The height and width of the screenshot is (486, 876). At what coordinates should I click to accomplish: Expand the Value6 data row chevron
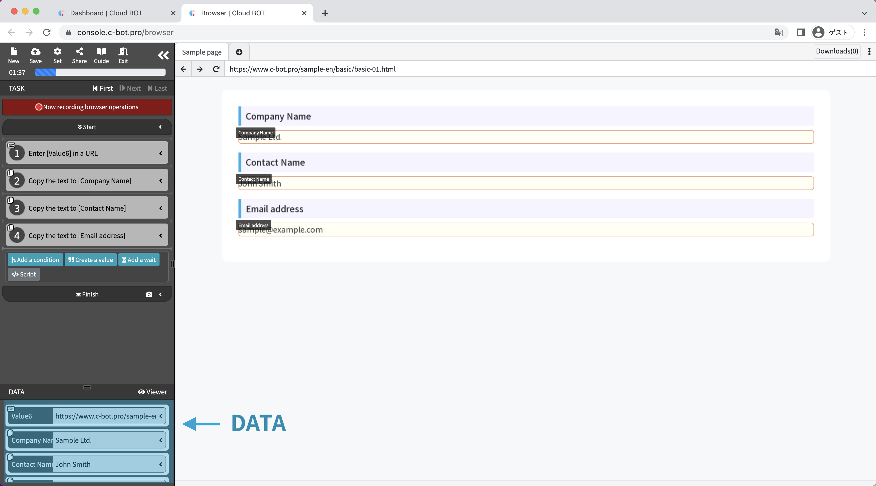coord(161,416)
